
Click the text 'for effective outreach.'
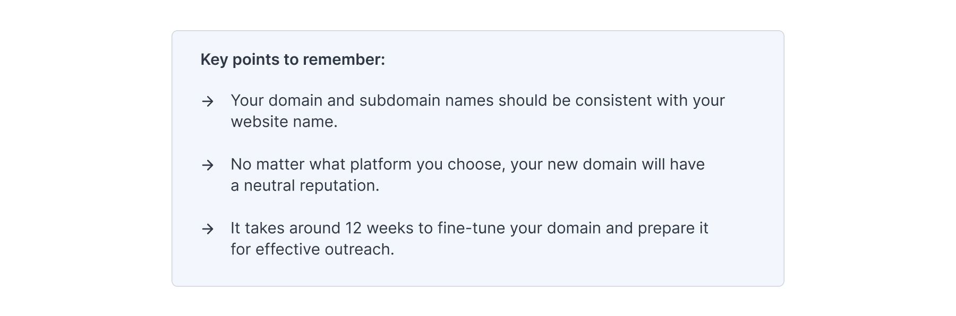click(312, 249)
